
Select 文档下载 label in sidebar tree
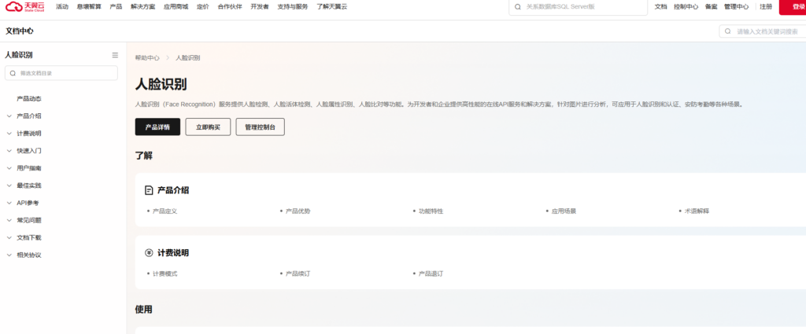pos(29,237)
